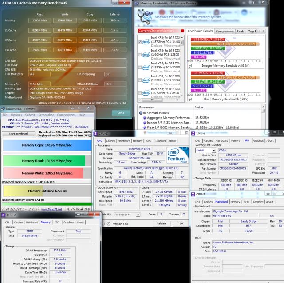Click Start benchmark in MaxxMEM
Viewport: 284px width, 283px height.
[19, 134]
